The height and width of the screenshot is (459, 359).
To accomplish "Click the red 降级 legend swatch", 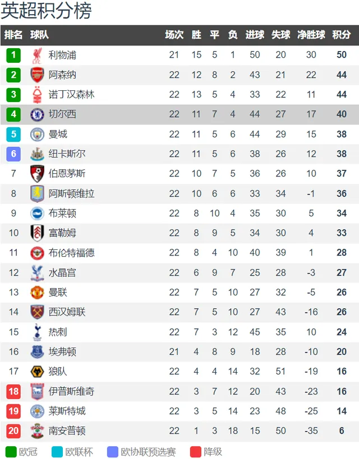I will [x=195, y=452].
